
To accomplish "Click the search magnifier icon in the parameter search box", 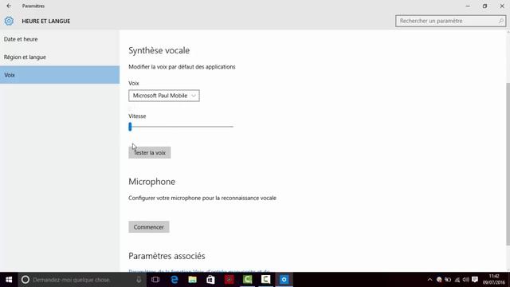I will pyautogui.click(x=501, y=22).
